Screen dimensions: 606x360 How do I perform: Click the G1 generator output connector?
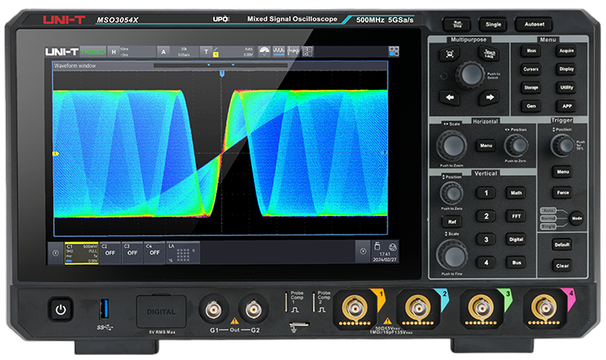point(214,310)
